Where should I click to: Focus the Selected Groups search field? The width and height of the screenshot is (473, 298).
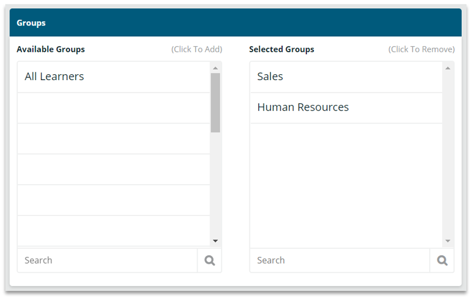click(x=339, y=260)
